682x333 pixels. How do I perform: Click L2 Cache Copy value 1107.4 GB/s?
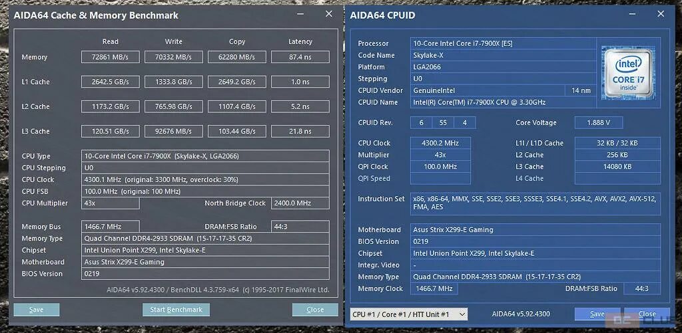pos(237,106)
